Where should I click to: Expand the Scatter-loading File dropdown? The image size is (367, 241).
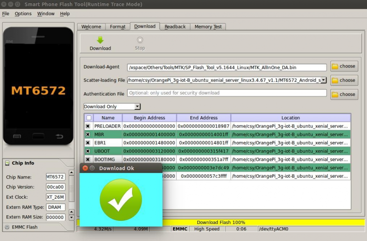pos(323,80)
